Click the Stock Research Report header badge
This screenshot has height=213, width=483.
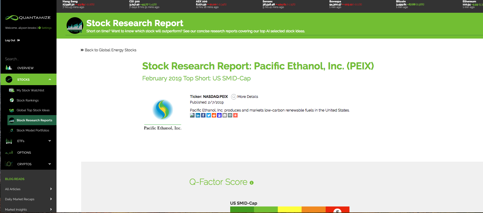pyautogui.click(x=75, y=26)
